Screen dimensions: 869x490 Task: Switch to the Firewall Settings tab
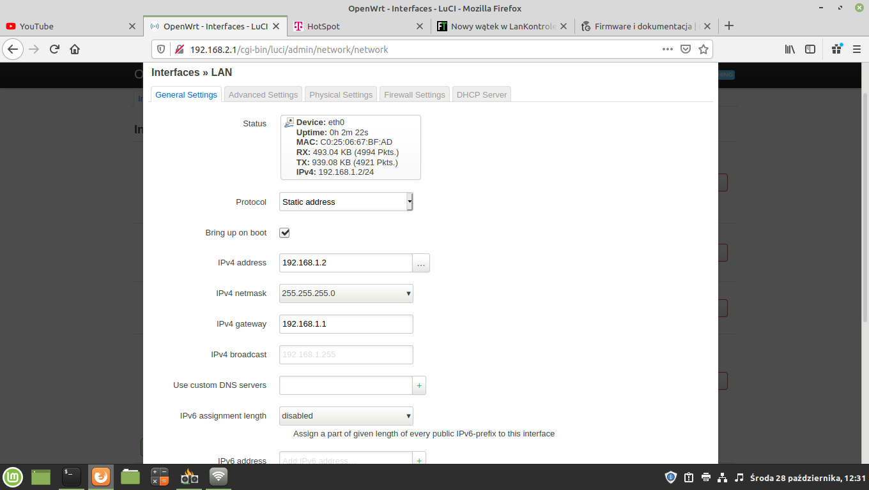(x=414, y=94)
